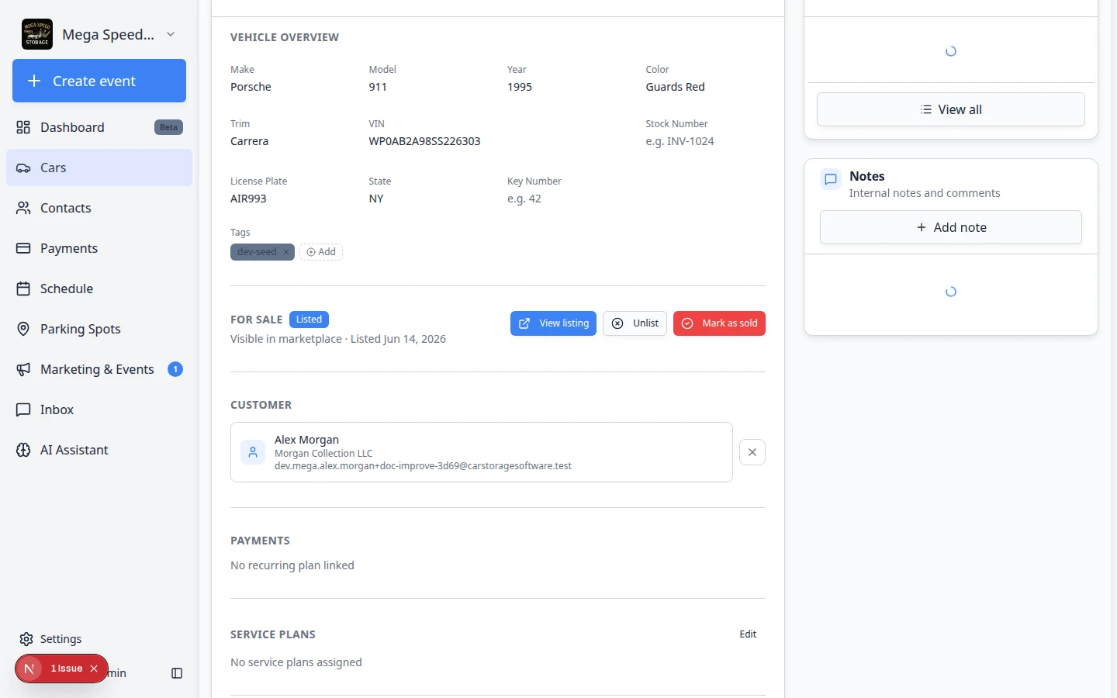Click the map pin icon beside Parking Spots
The height and width of the screenshot is (698, 1117).
(23, 329)
